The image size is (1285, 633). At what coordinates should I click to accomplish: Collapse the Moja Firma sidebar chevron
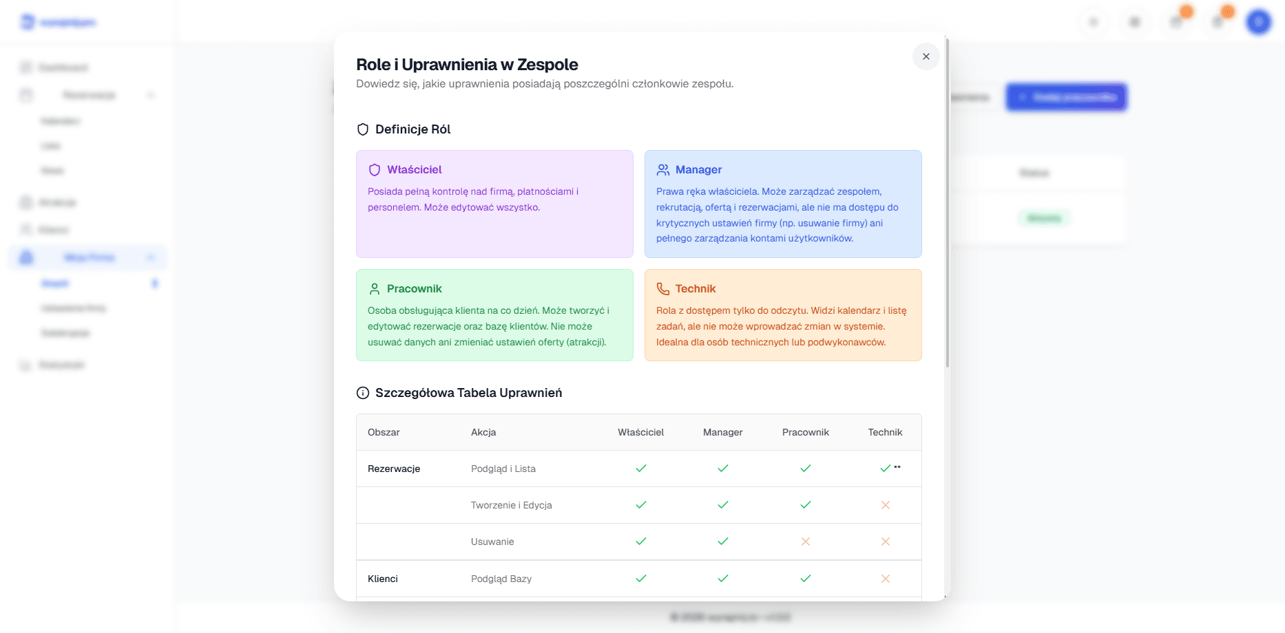[x=151, y=257]
